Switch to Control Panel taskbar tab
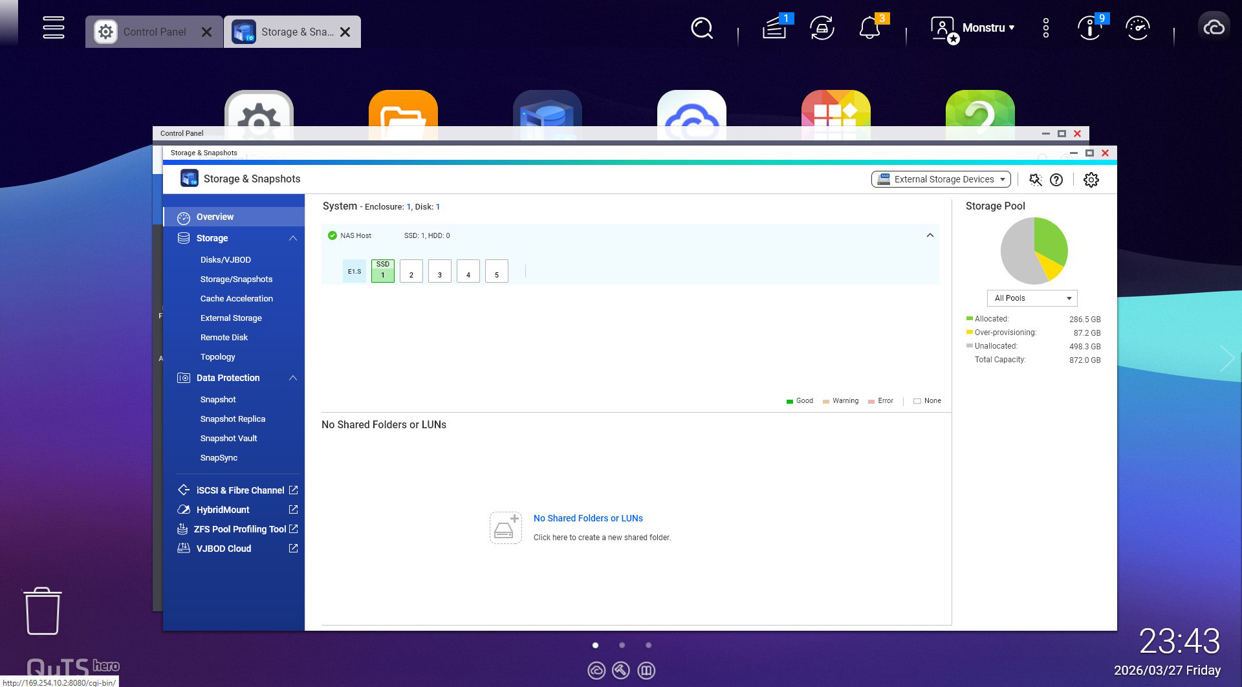1242x687 pixels. [x=154, y=32]
